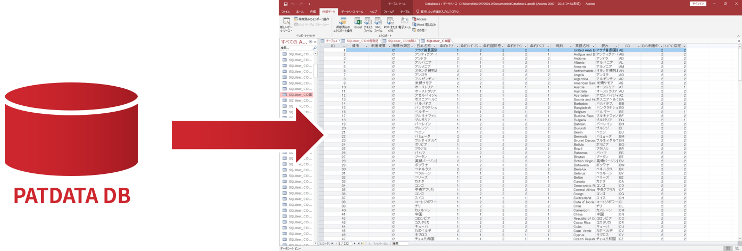
Task: Expand the その他 export dropdown
Action: pyautogui.click(x=419, y=30)
